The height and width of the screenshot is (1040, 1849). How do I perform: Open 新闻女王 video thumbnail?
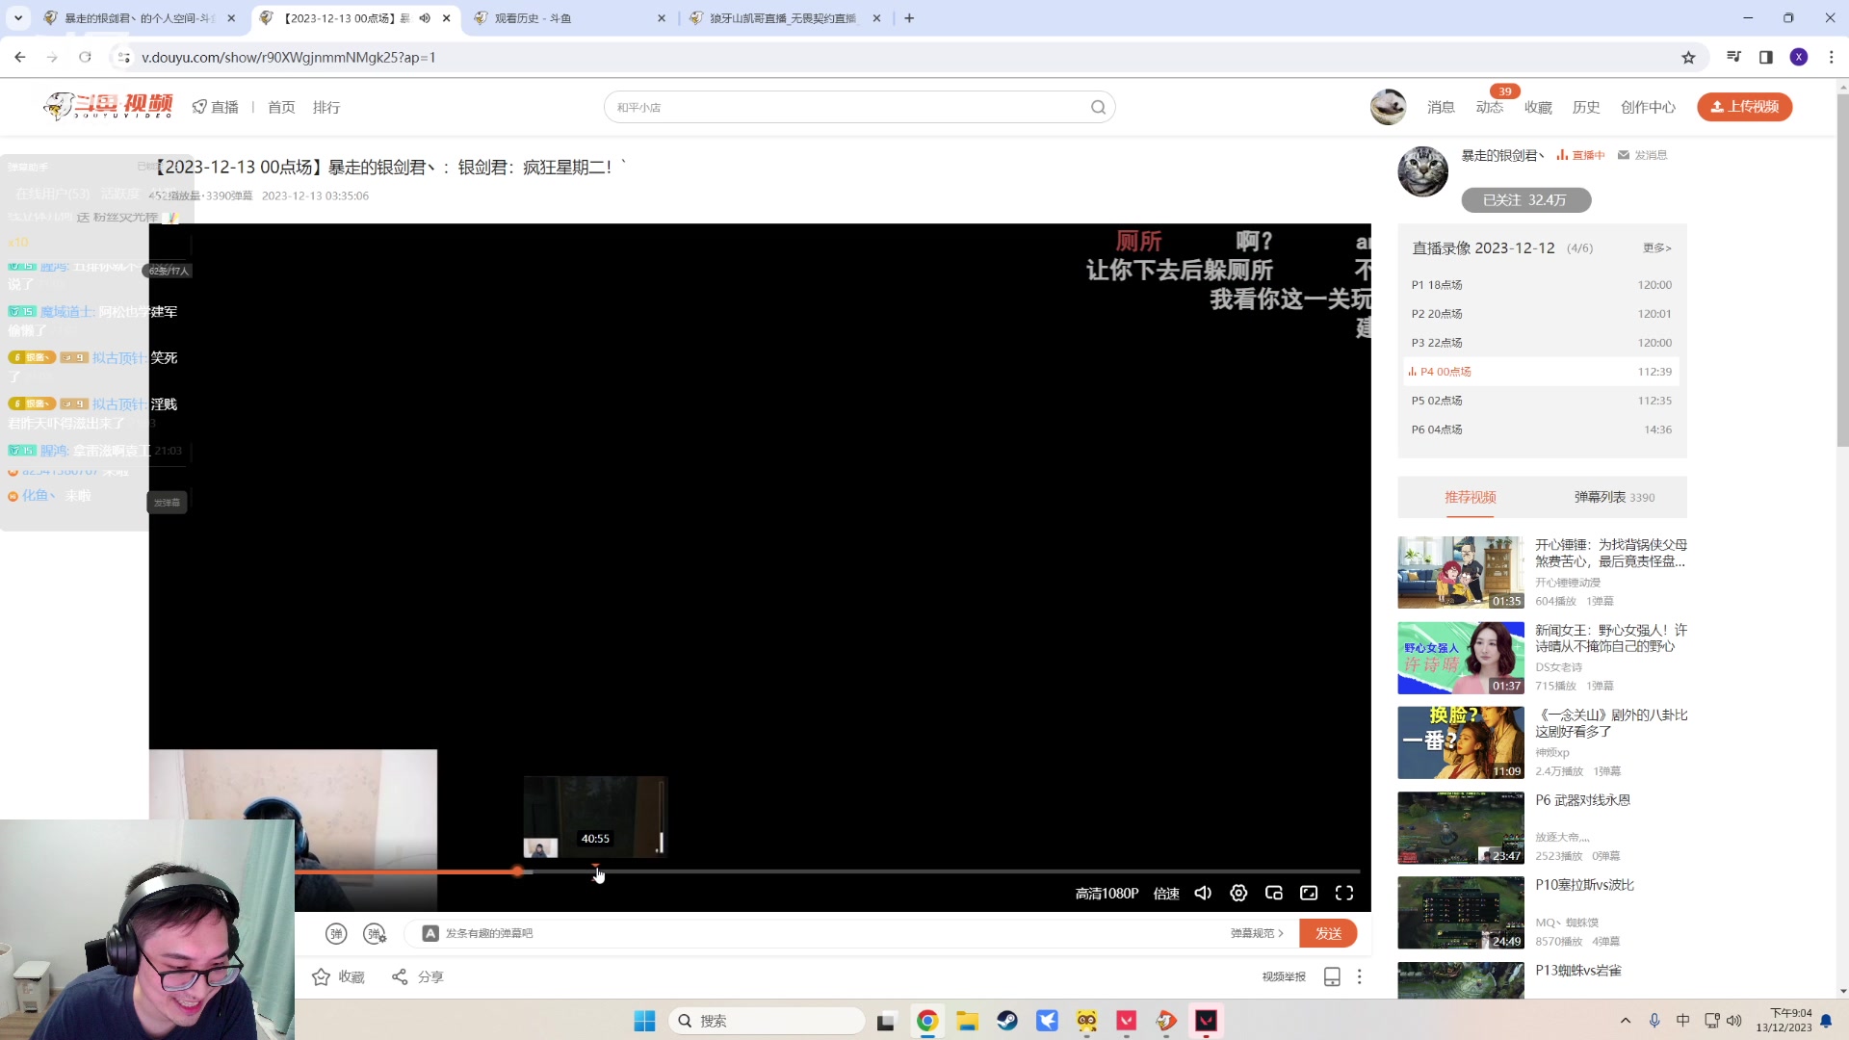click(x=1460, y=658)
